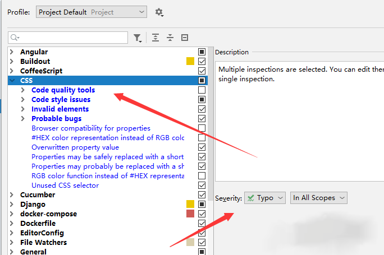This screenshot has width=384, height=255.
Task: Click the yellow severity swatch beside Buildout
Action: click(x=190, y=61)
